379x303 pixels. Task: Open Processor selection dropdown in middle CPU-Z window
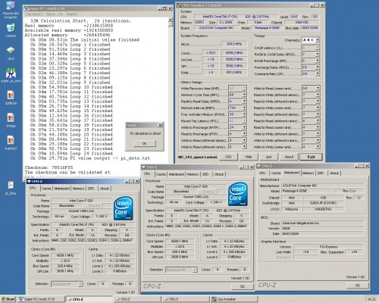pos(195,270)
